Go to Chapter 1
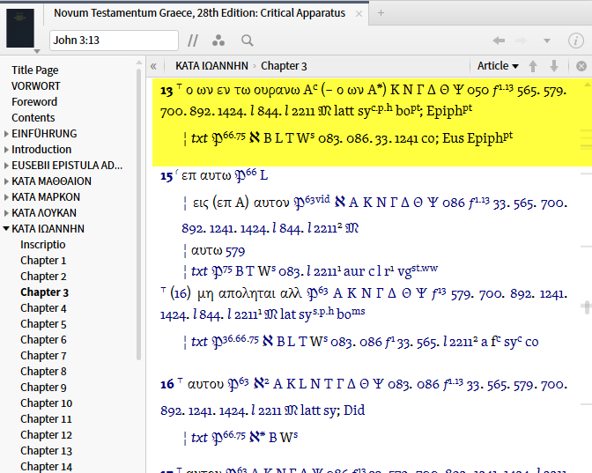 point(43,261)
